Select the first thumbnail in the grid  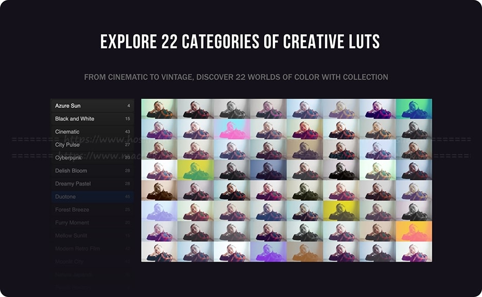tap(159, 108)
